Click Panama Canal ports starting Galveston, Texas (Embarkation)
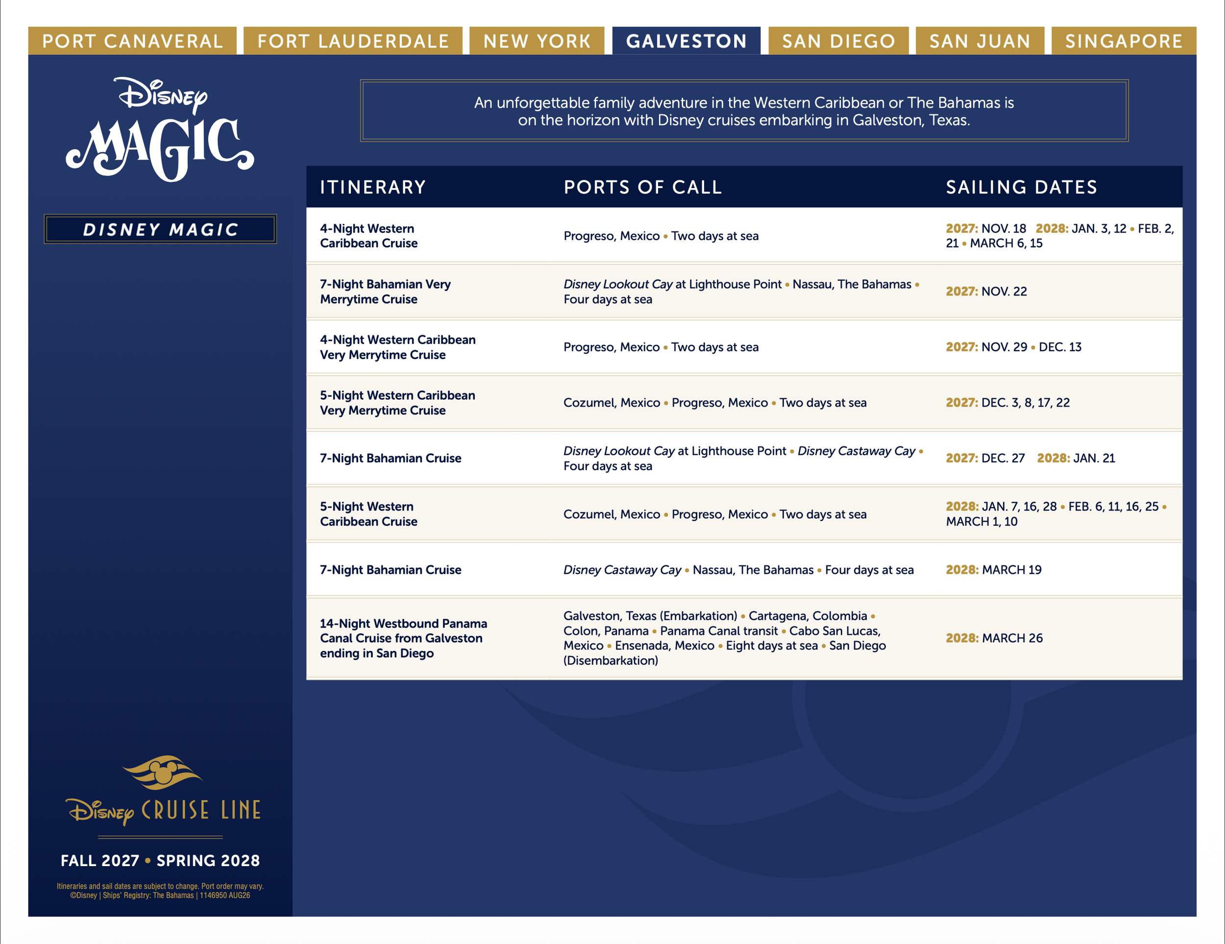 (725, 638)
